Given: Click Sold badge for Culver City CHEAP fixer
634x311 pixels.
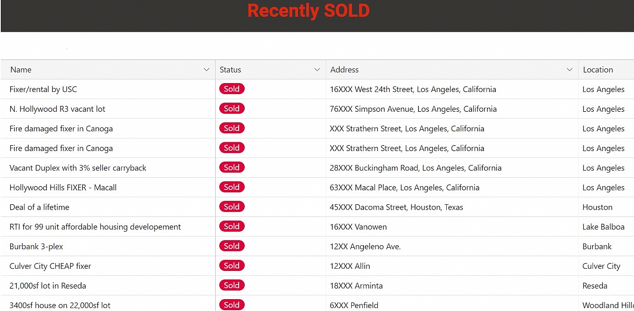Looking at the screenshot, I should click(x=232, y=266).
